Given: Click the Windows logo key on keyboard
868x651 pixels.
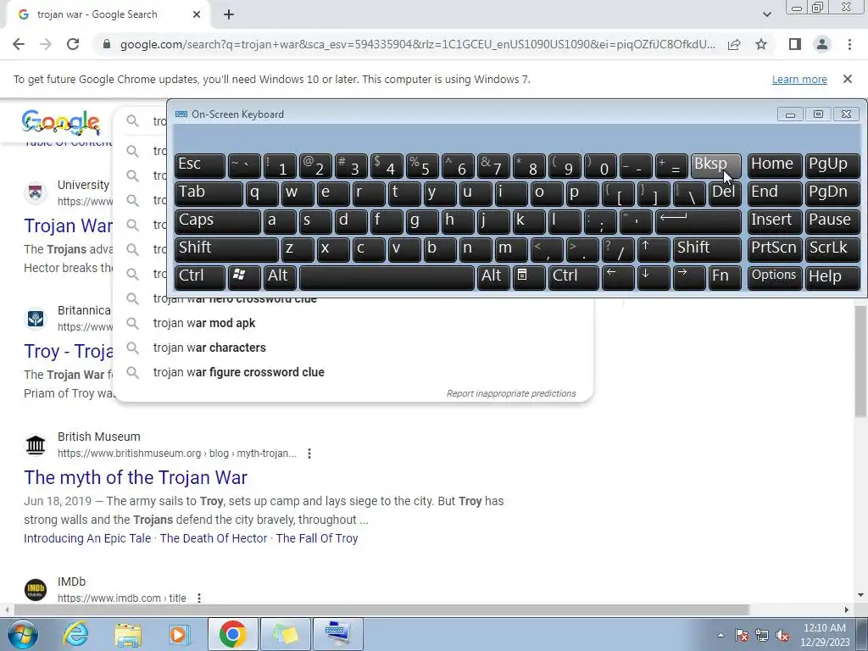Looking at the screenshot, I should (244, 277).
